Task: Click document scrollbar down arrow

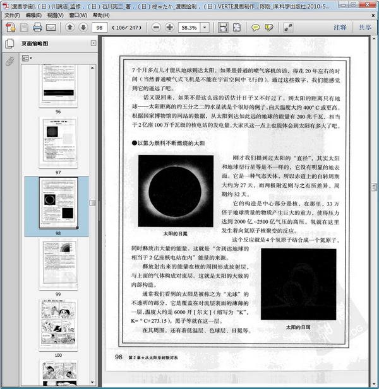Action: pos(373,385)
